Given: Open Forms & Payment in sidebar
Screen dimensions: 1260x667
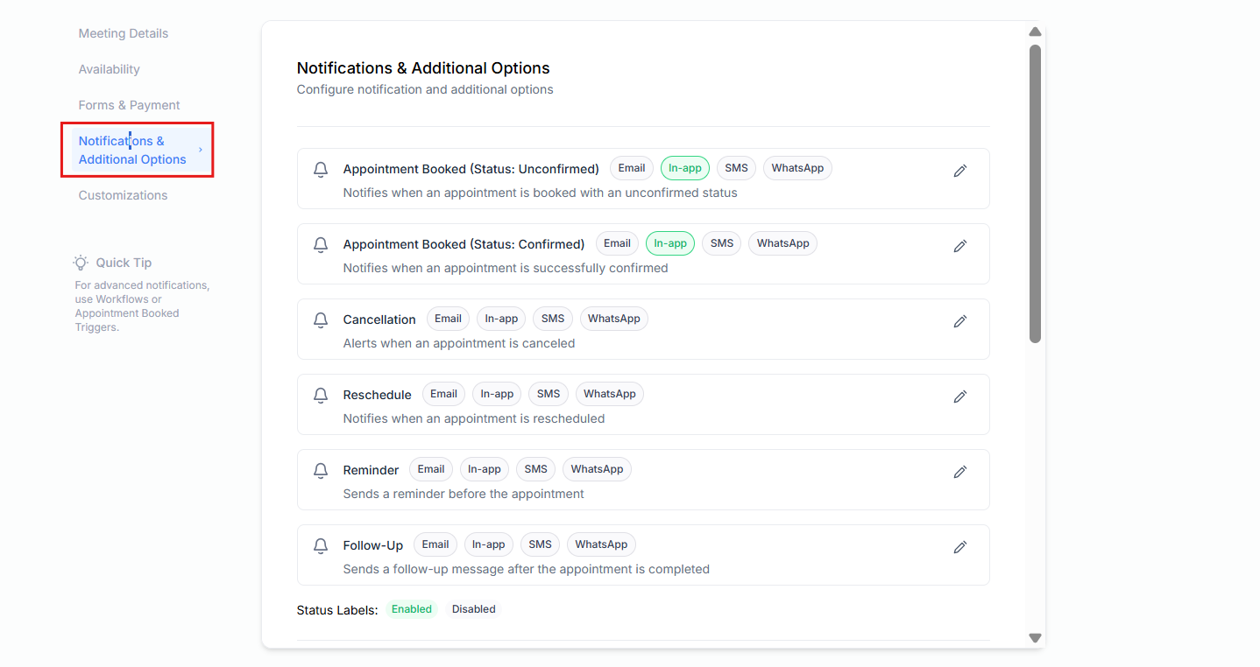Looking at the screenshot, I should [x=129, y=105].
